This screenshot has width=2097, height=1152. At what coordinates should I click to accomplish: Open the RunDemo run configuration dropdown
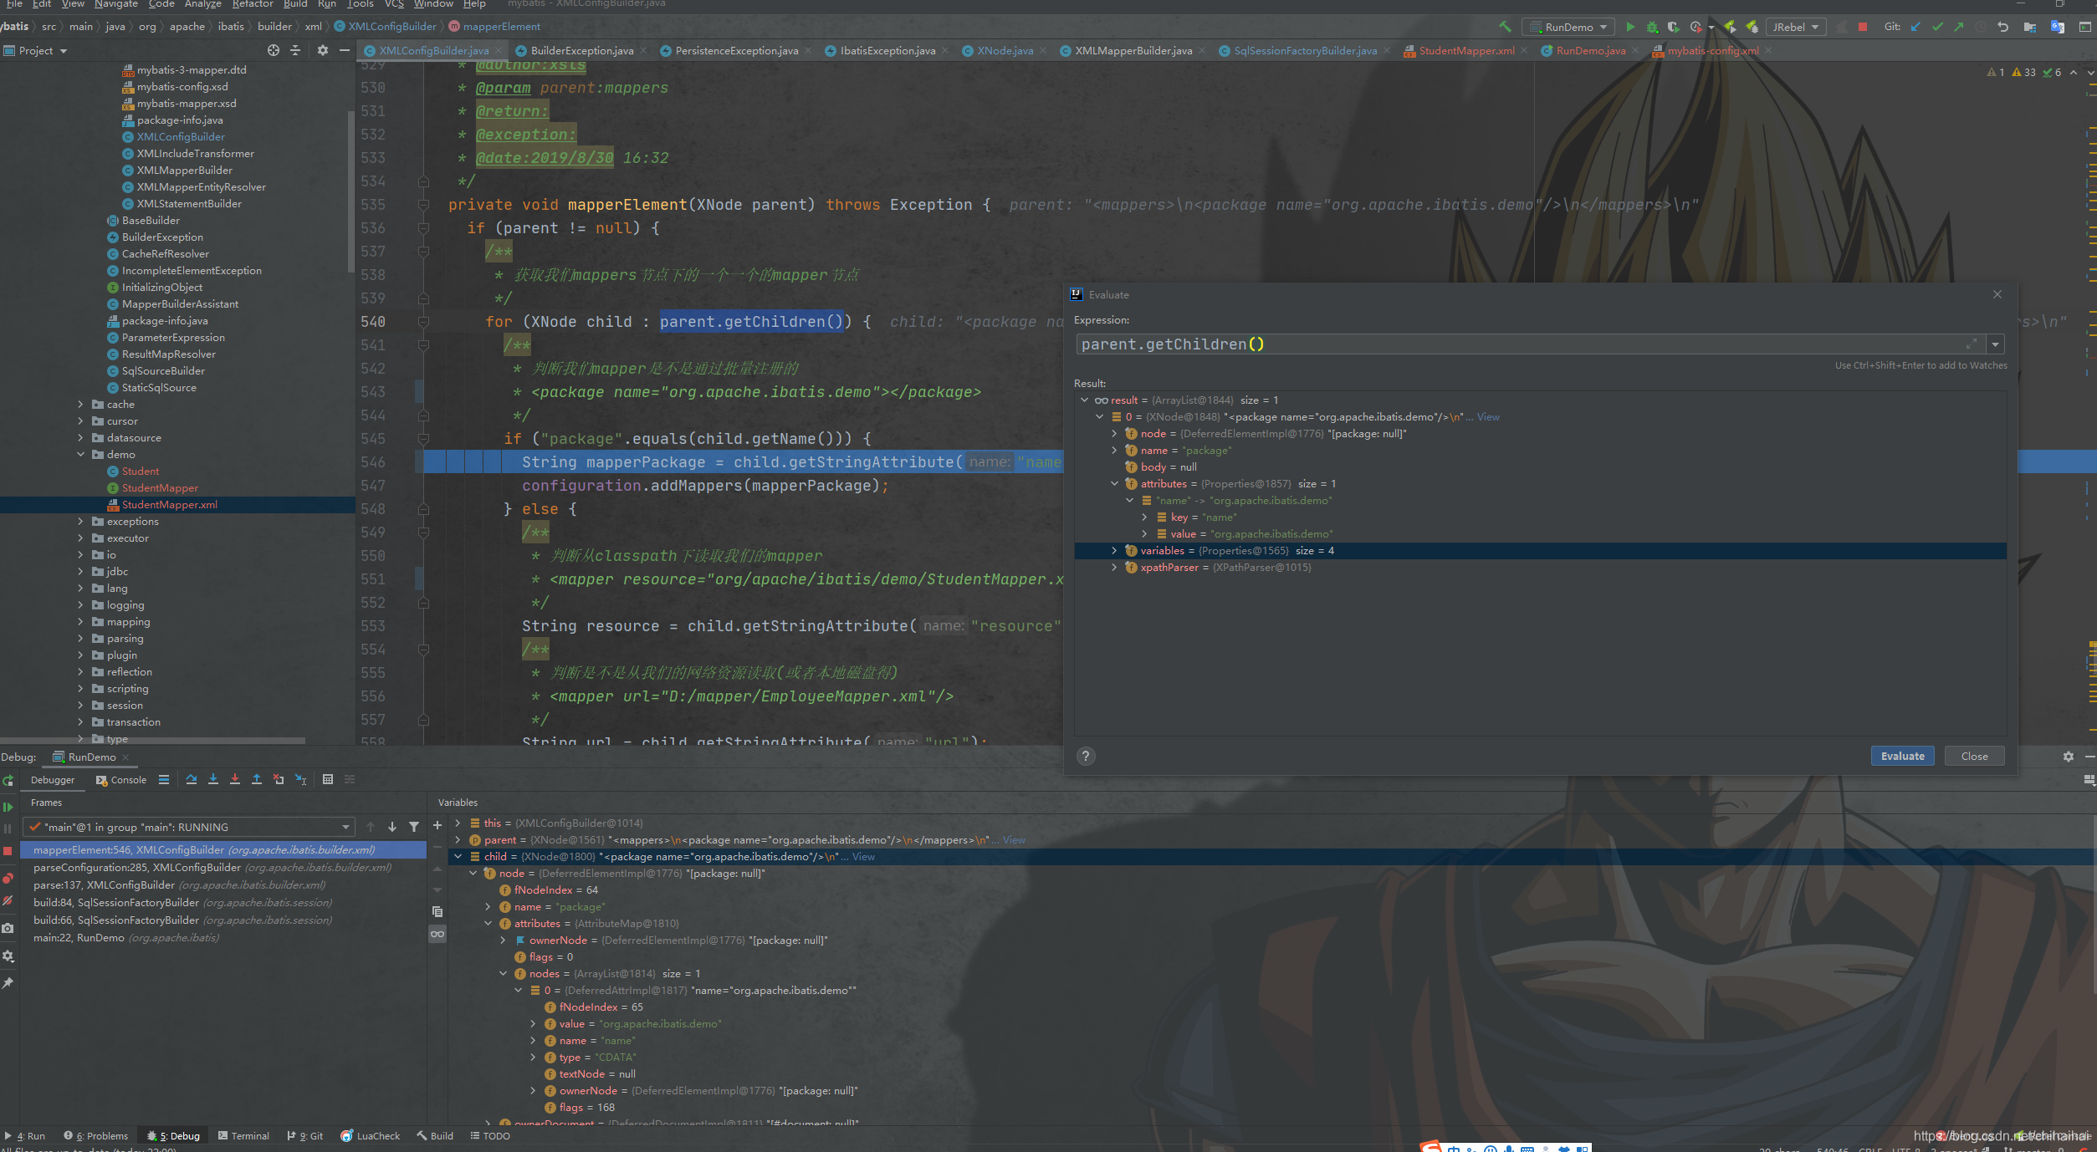click(x=1568, y=27)
